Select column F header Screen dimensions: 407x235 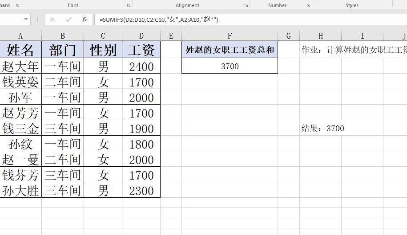click(x=230, y=36)
